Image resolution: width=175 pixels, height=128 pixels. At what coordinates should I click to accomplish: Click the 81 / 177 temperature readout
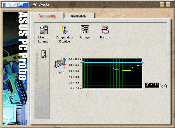point(152,85)
